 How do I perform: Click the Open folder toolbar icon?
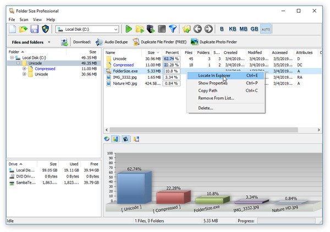23,29
